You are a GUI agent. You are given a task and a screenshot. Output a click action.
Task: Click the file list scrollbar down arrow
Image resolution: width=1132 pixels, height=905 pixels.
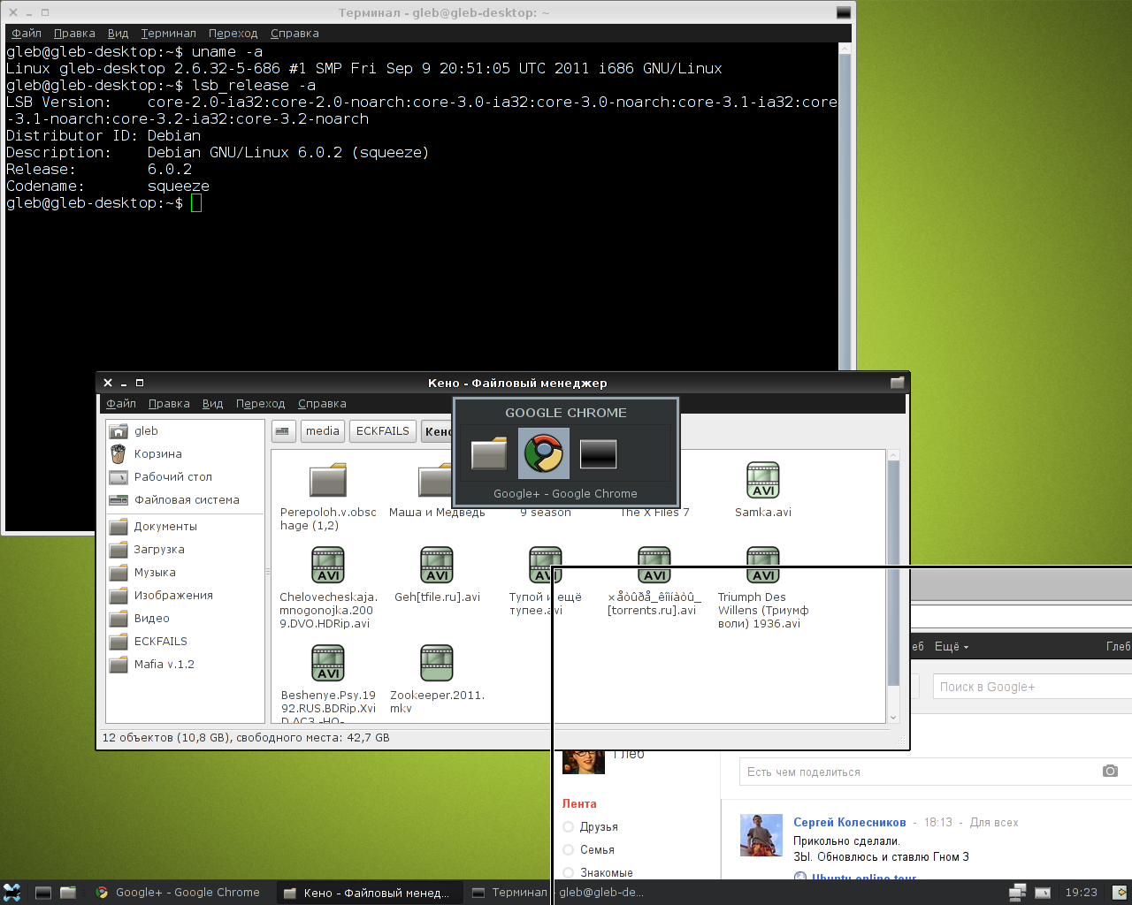pos(893,718)
